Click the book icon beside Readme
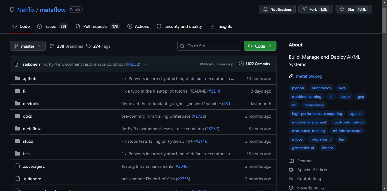This screenshot has height=191, width=387. point(291,161)
